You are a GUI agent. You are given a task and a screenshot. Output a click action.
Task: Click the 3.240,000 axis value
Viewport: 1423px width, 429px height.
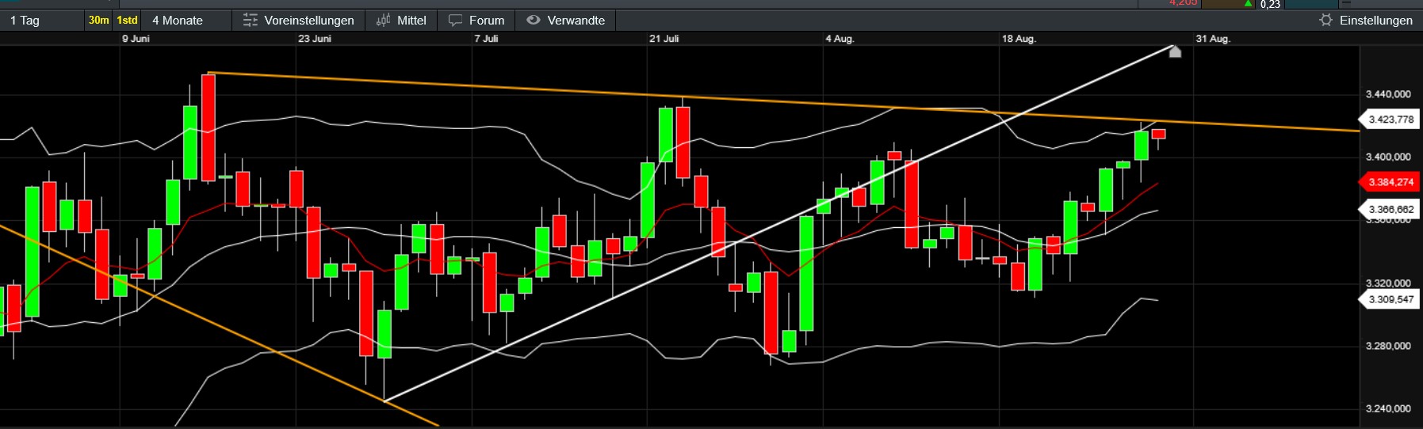[1388, 408]
